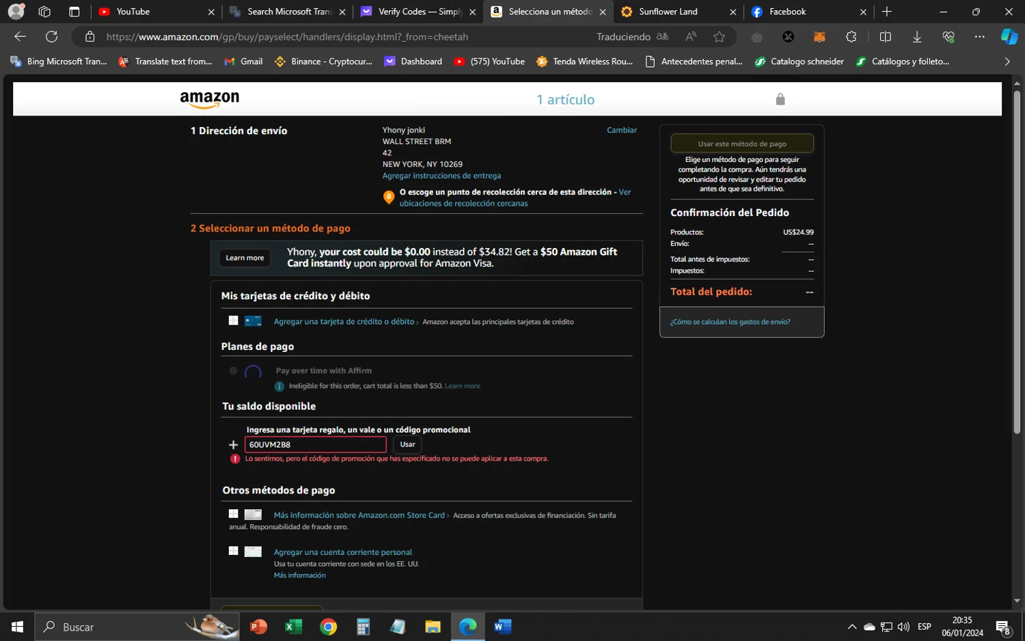Click the info icon next to Affirm ineligible note

279,386
